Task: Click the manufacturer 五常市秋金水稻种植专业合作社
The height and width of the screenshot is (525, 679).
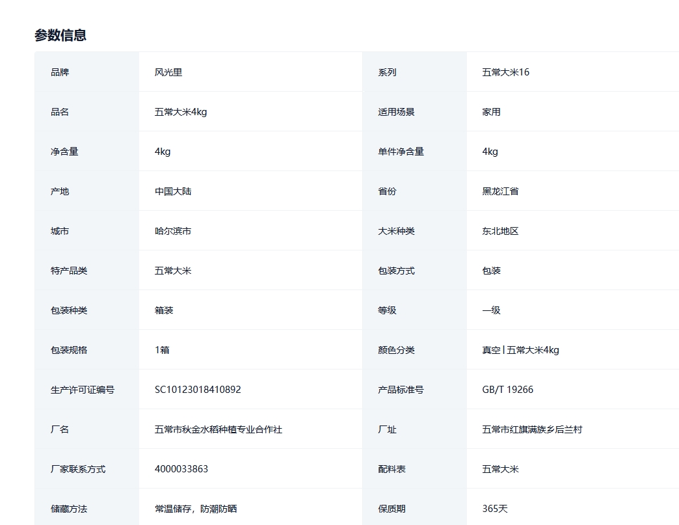Action: [x=219, y=430]
